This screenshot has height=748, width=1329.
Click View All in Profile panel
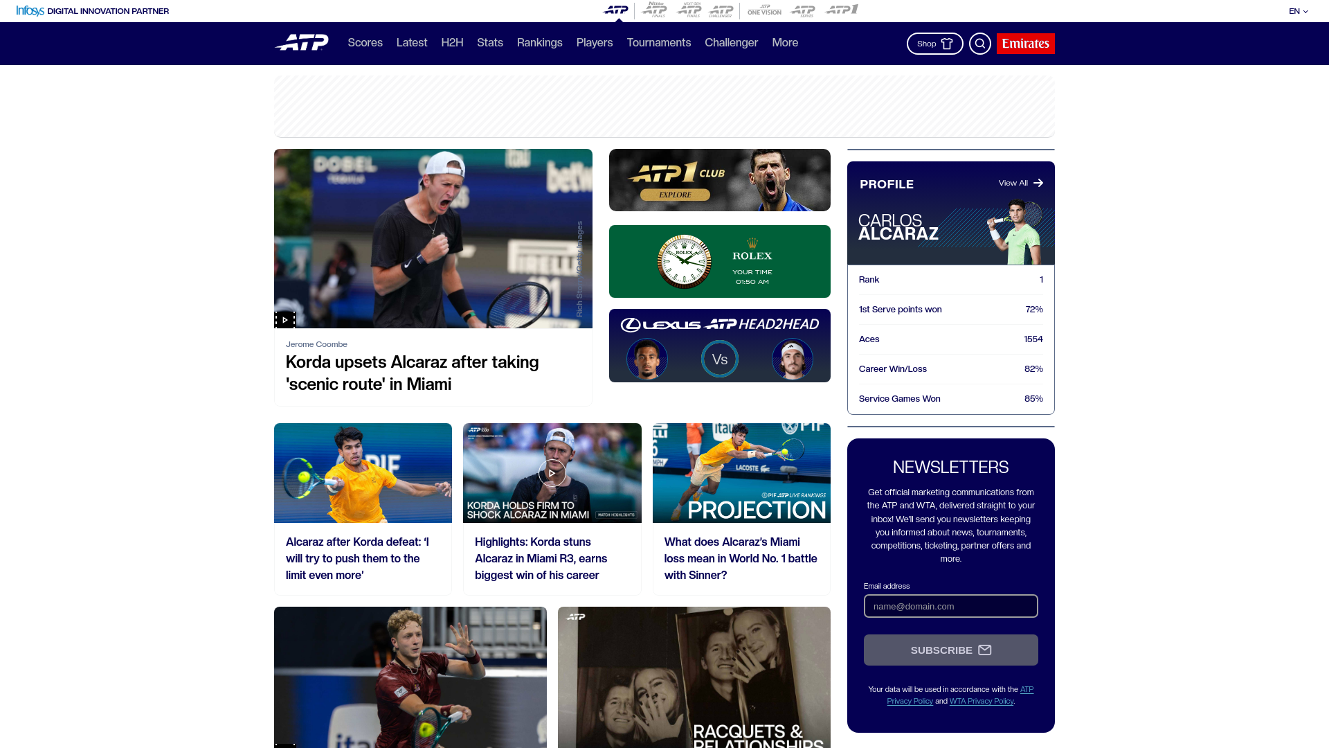1013,183
